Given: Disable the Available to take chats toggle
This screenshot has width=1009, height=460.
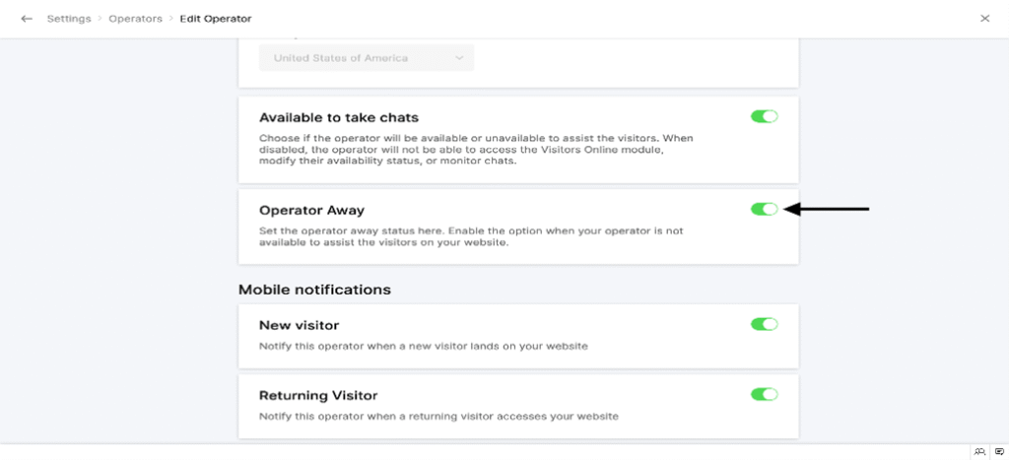Looking at the screenshot, I should tap(764, 116).
